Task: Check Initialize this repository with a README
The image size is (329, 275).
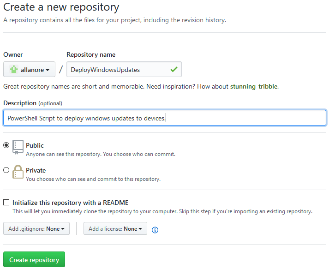Action: [6, 203]
